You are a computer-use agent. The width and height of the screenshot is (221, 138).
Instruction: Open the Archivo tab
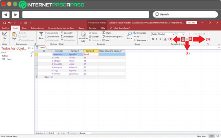click(x=5, y=28)
